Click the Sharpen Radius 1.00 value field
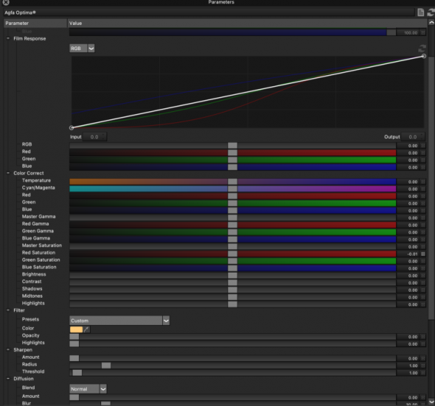 click(x=408, y=365)
